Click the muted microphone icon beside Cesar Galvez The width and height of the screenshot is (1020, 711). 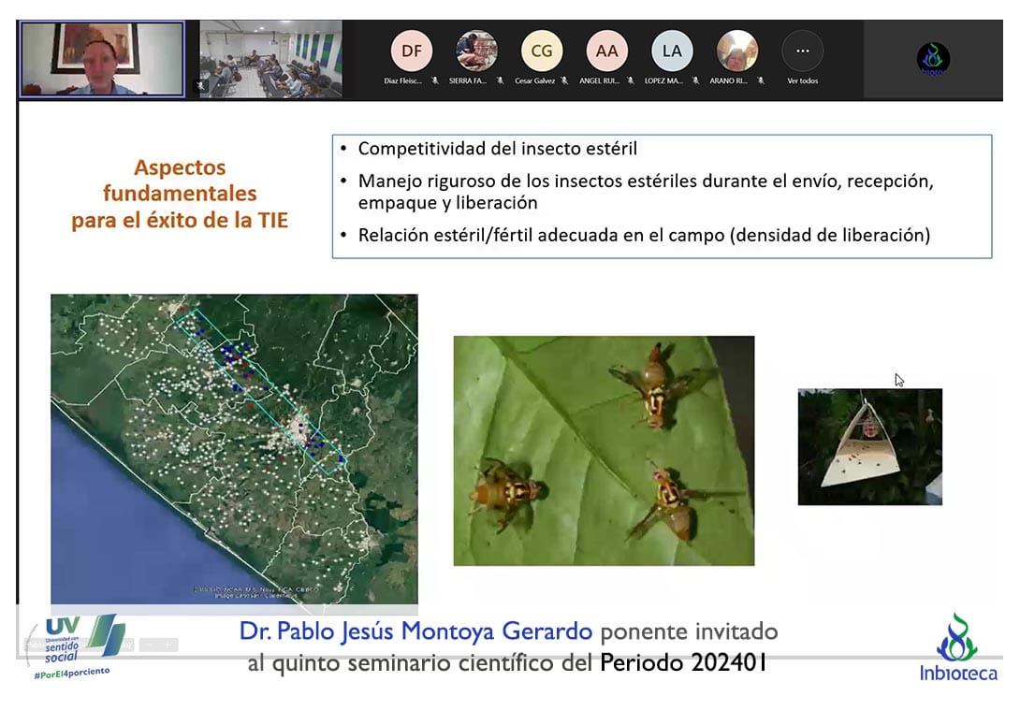564,81
